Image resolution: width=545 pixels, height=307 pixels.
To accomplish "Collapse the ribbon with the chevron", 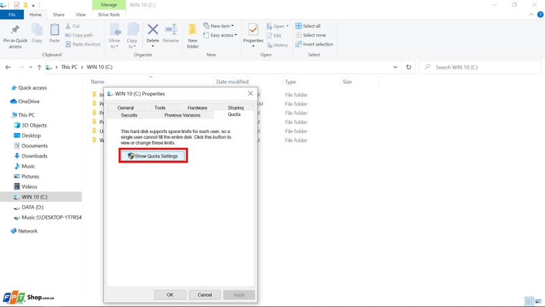I will (x=531, y=14).
